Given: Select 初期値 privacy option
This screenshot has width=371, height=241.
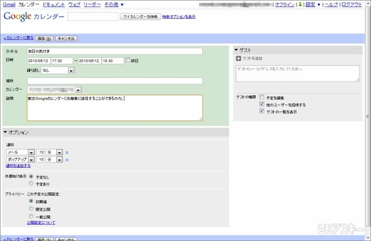Looking at the screenshot, I should pos(31,201).
